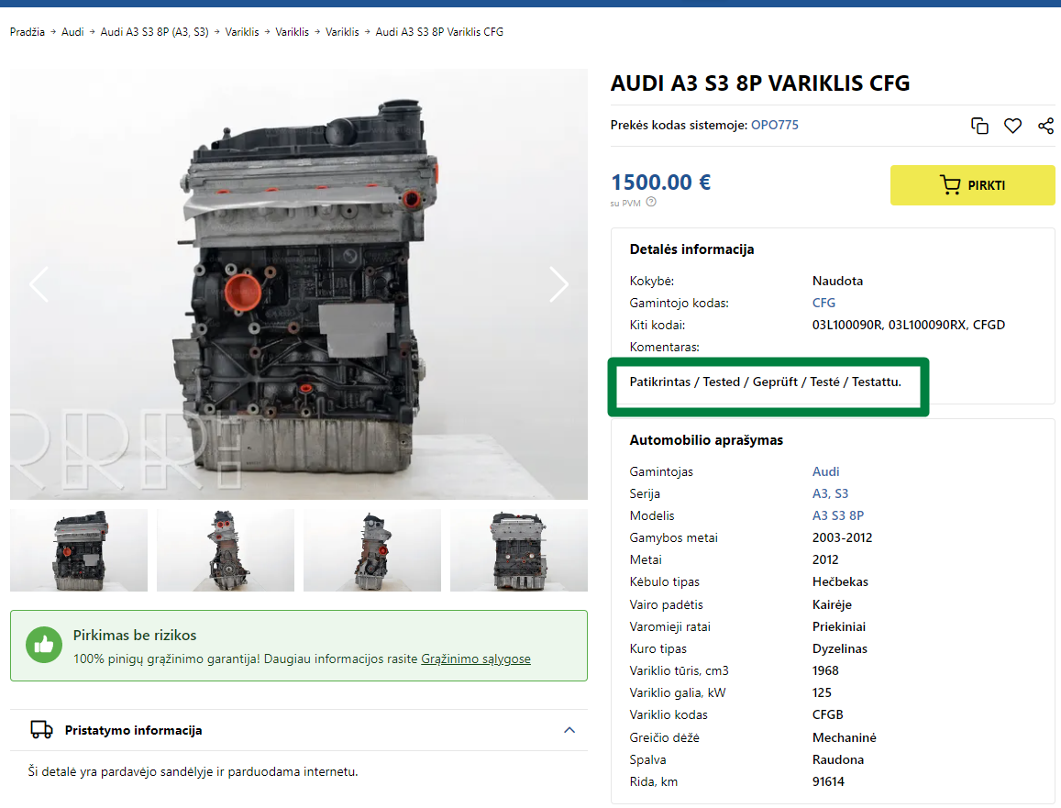Go to Pradžia in the breadcrumb
Screen dimensions: 1061x808
pos(28,32)
